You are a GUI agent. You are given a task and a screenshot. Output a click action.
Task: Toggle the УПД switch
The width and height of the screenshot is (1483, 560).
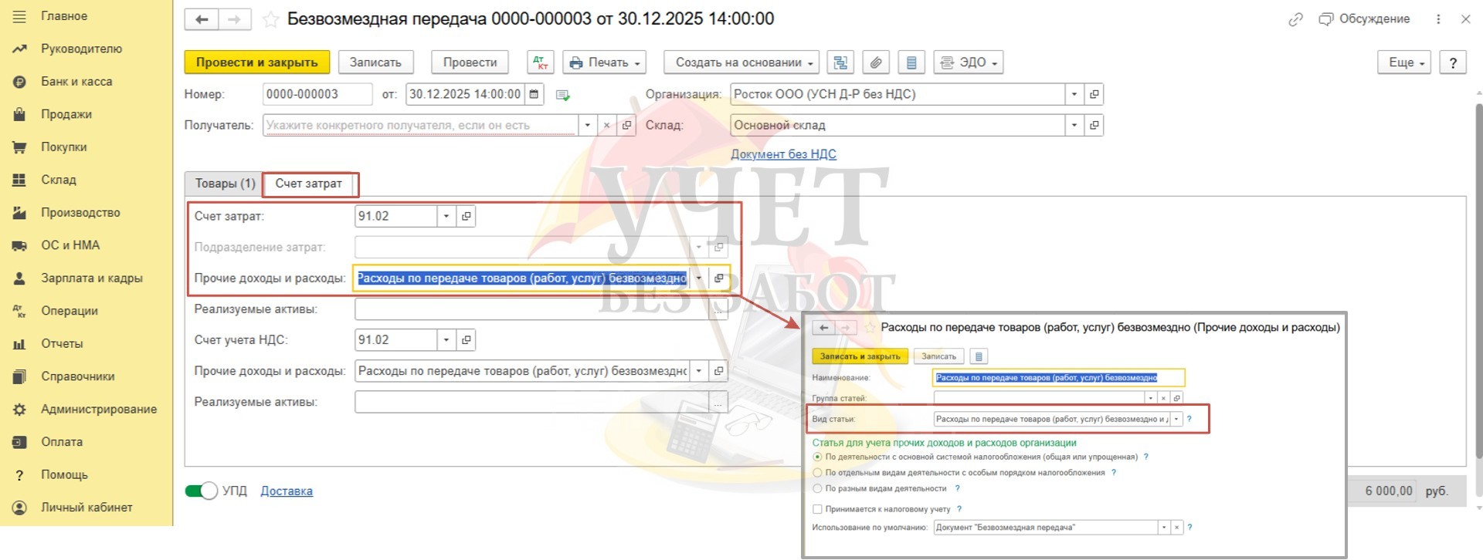point(202,491)
